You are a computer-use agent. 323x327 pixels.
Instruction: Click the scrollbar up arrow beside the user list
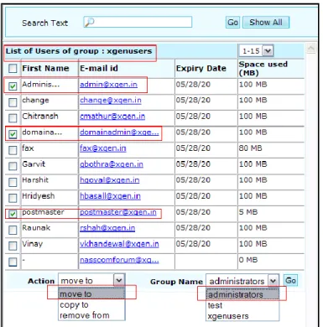click(x=310, y=49)
